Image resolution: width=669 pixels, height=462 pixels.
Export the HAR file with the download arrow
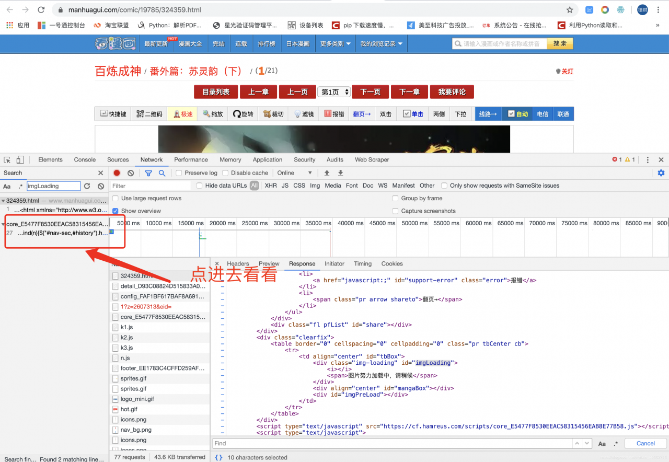tap(341, 173)
